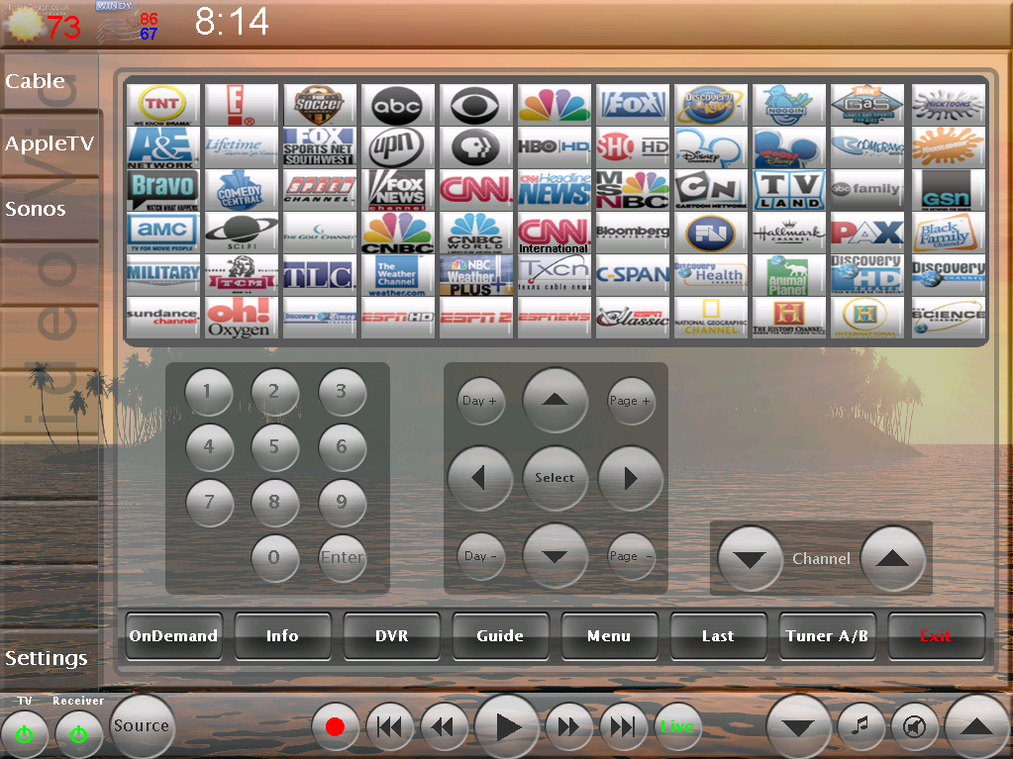Open the DVR recordings
Screen dimensions: 1013x759
pos(391,636)
